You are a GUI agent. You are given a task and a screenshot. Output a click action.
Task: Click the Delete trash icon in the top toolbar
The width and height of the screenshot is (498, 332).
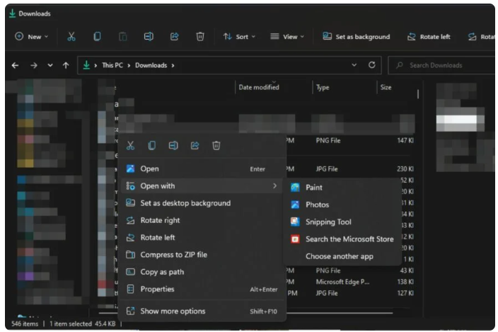[200, 37]
